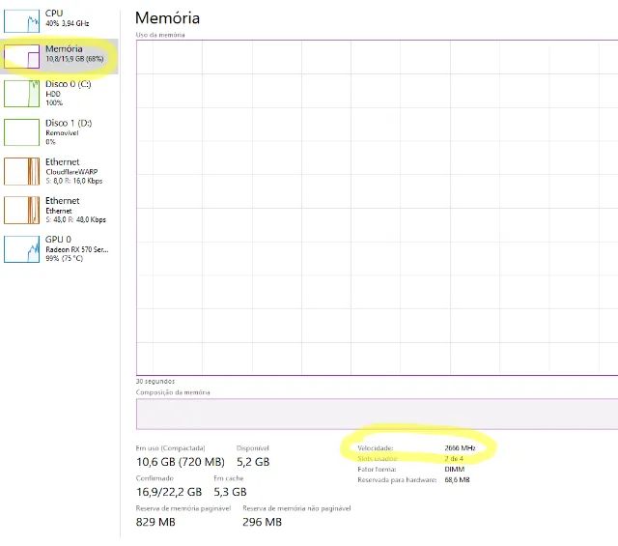Image resolution: width=618 pixels, height=546 pixels.
Task: Open the CloudflareWARP Ethernet adapter graph
Action: click(x=21, y=171)
